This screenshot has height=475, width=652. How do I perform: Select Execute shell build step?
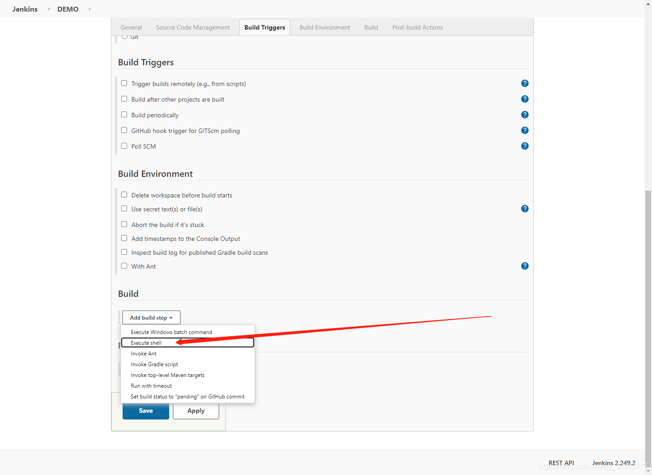[x=188, y=343]
